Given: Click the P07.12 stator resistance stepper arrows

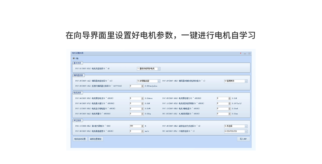Looking at the screenshot, I should pyautogui.click(x=142, y=108).
